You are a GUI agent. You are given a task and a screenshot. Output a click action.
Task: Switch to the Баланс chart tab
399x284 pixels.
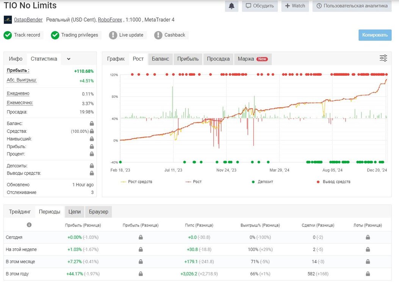[x=160, y=59]
